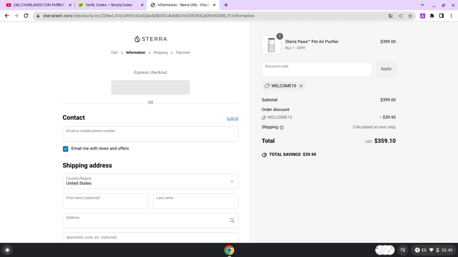Open the translate page icon

tap(391, 16)
